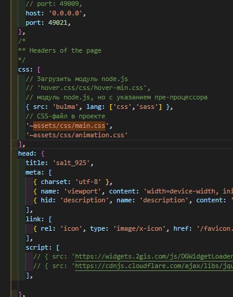Click the 'meta: [' key
Image resolution: width=233 pixels, height=297 pixels.
(x=38, y=173)
